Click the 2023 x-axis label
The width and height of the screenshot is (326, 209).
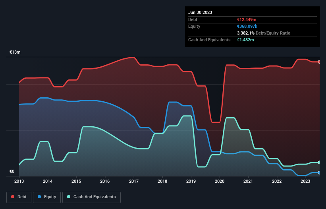point(305,181)
